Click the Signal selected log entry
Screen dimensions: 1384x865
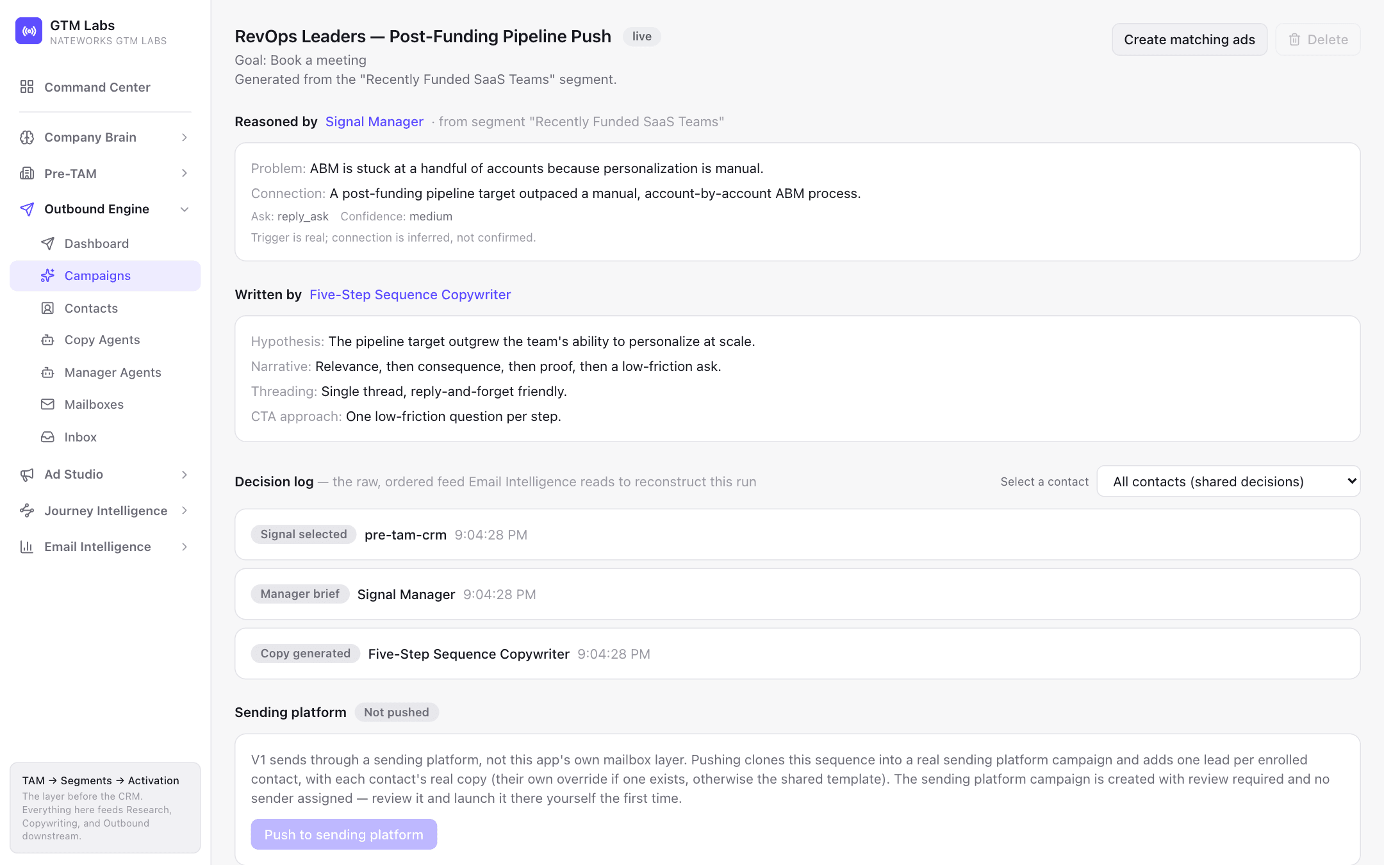click(797, 534)
